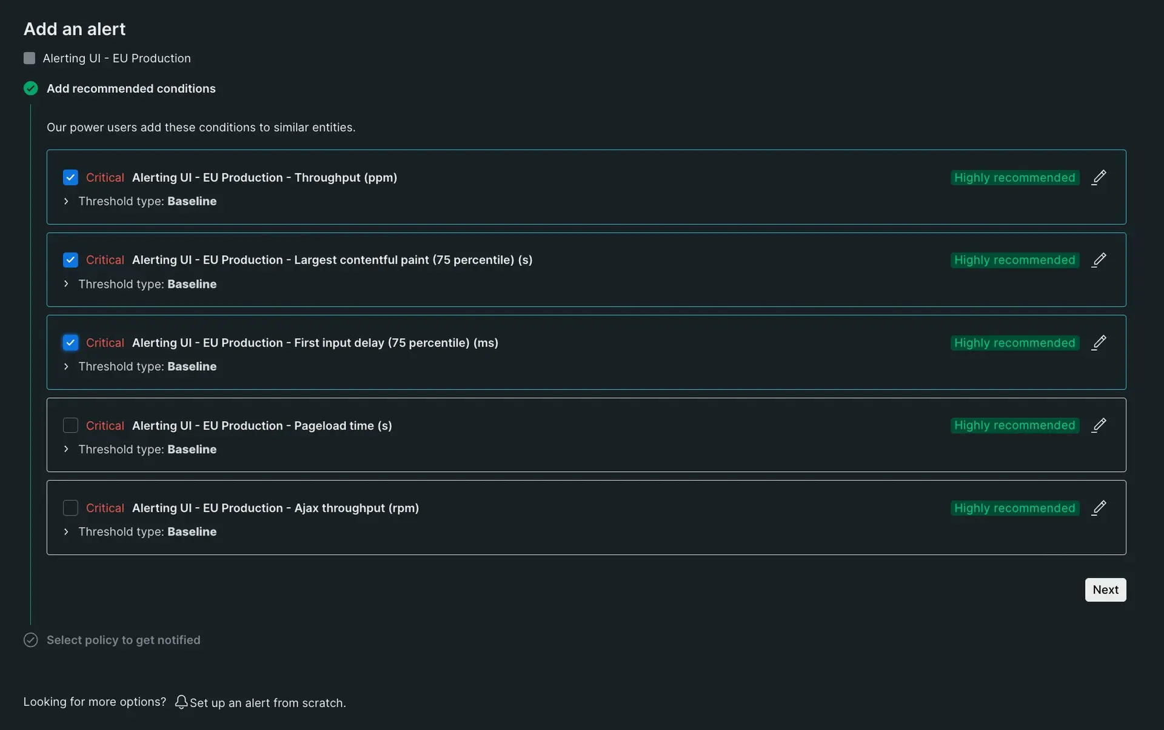The image size is (1164, 730).
Task: Select the Alerting UI - EU Production step
Action: pyautogui.click(x=116, y=57)
